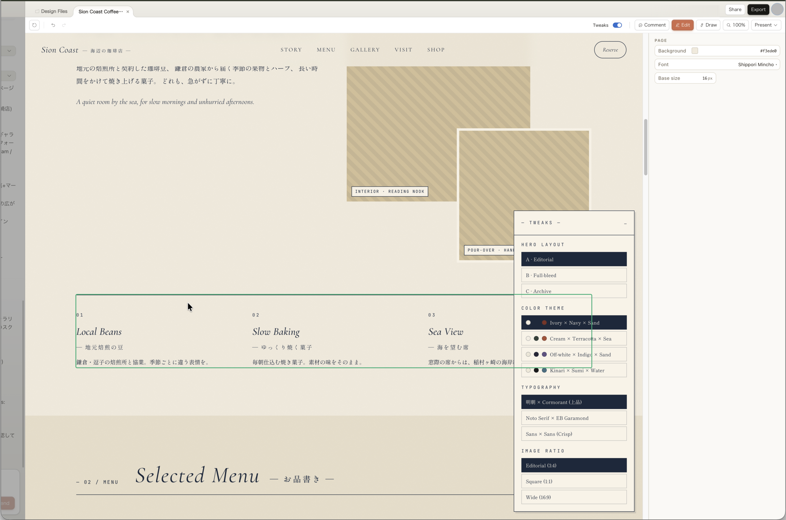Click GALLERY in the site navigation
This screenshot has height=520, width=786.
pyautogui.click(x=365, y=50)
